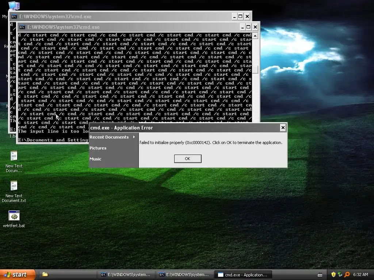This screenshot has width=374, height=280.
Task: Close the back cmd.exe window
Action: [247, 16]
